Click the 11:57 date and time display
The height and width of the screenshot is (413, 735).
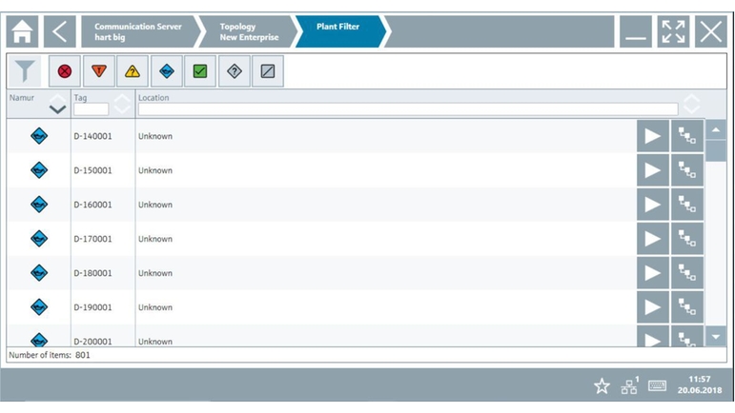click(700, 384)
